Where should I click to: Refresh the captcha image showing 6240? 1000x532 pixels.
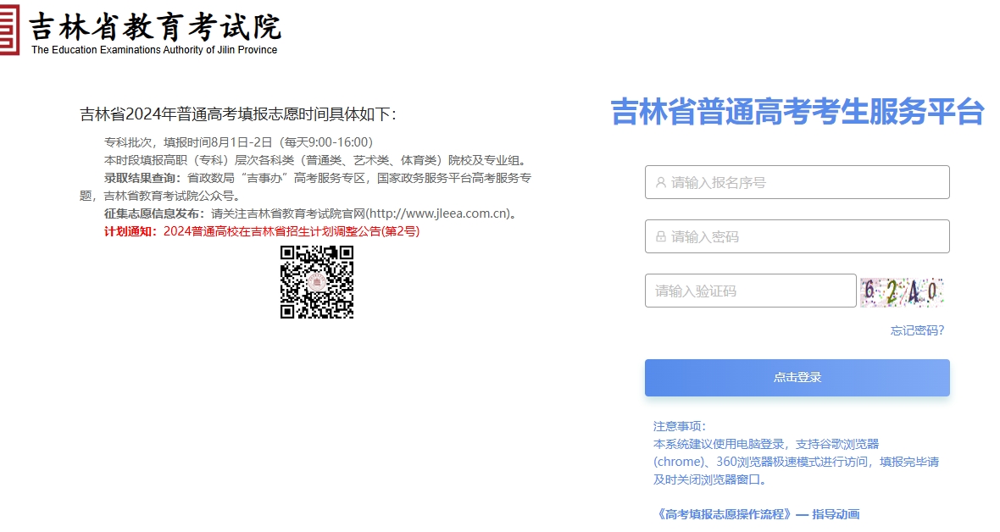902,291
